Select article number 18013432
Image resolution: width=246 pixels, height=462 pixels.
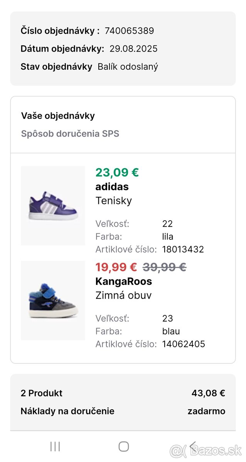tap(183, 249)
